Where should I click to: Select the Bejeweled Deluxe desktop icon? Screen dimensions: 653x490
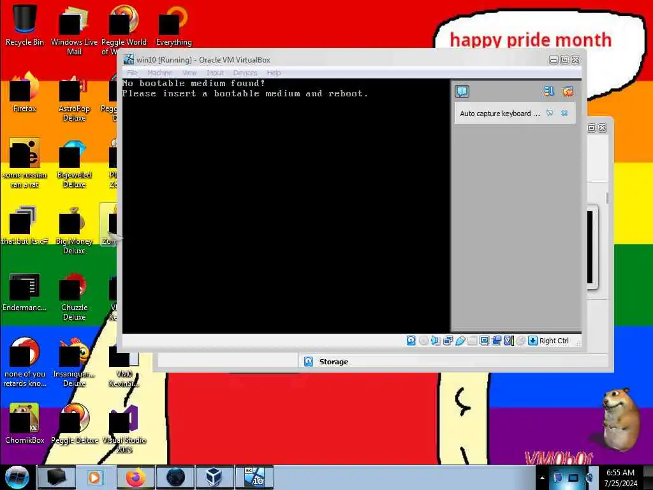[74, 163]
